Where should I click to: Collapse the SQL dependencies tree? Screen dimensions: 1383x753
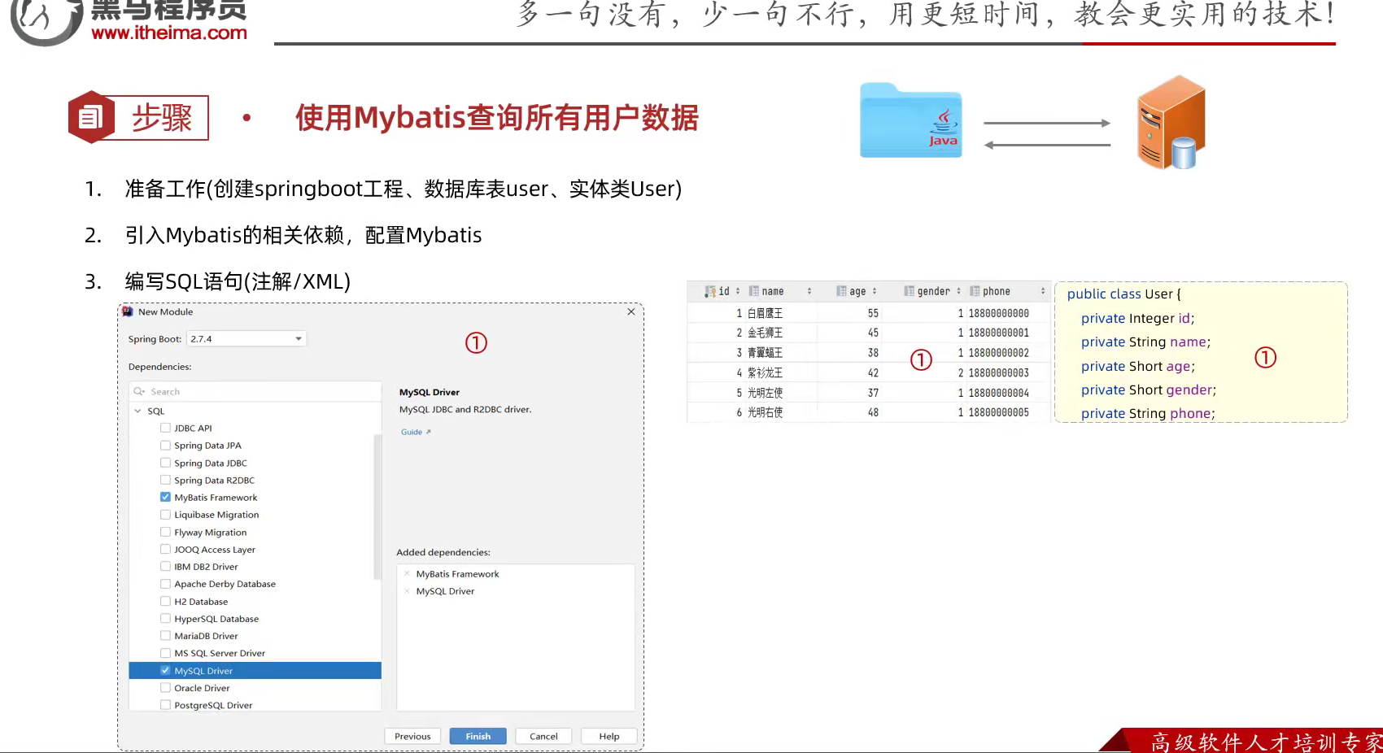(x=137, y=411)
